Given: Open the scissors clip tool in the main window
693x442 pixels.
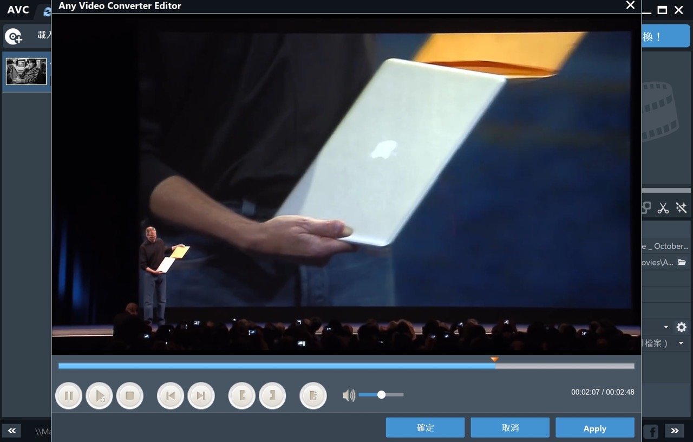Looking at the screenshot, I should pyautogui.click(x=663, y=208).
